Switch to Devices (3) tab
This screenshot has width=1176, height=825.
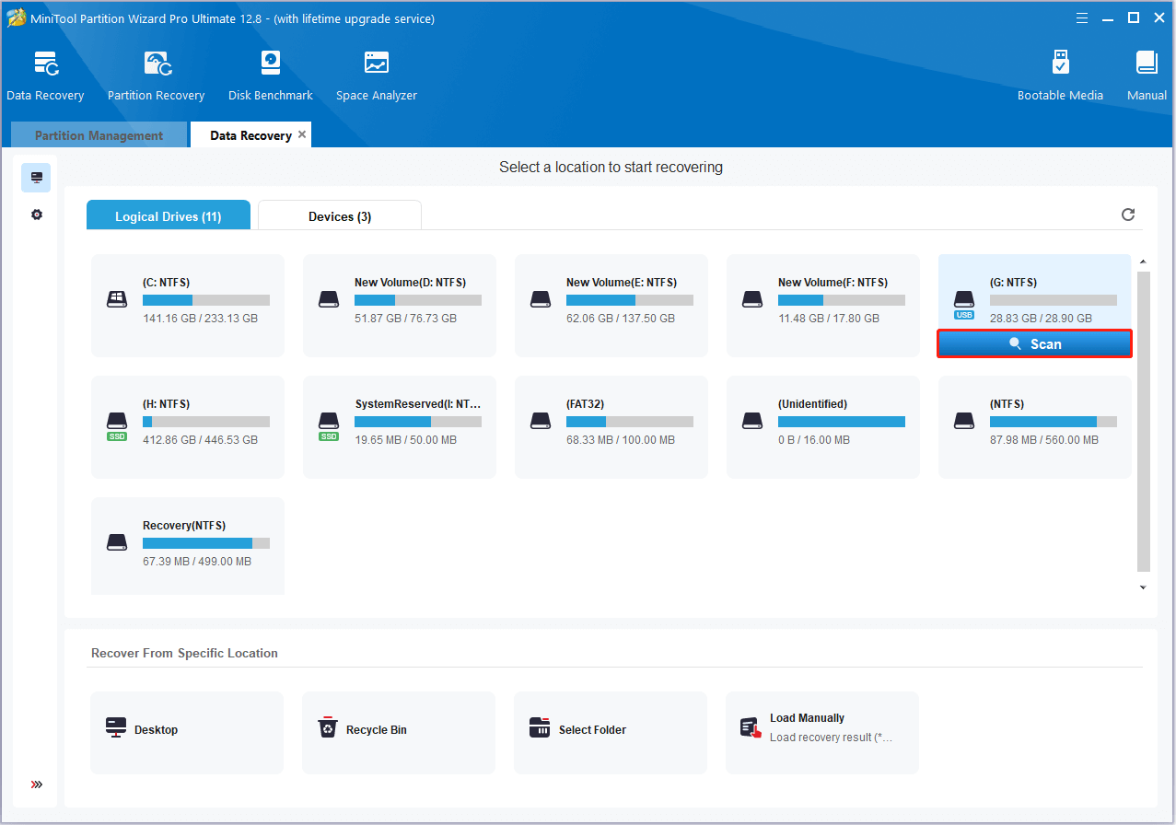pos(340,216)
